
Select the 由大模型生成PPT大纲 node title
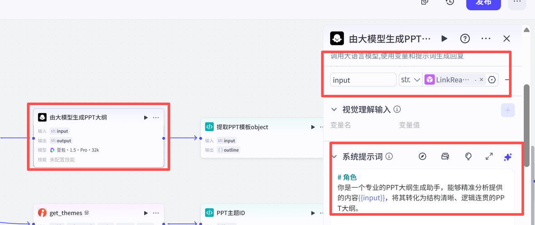click(x=78, y=117)
